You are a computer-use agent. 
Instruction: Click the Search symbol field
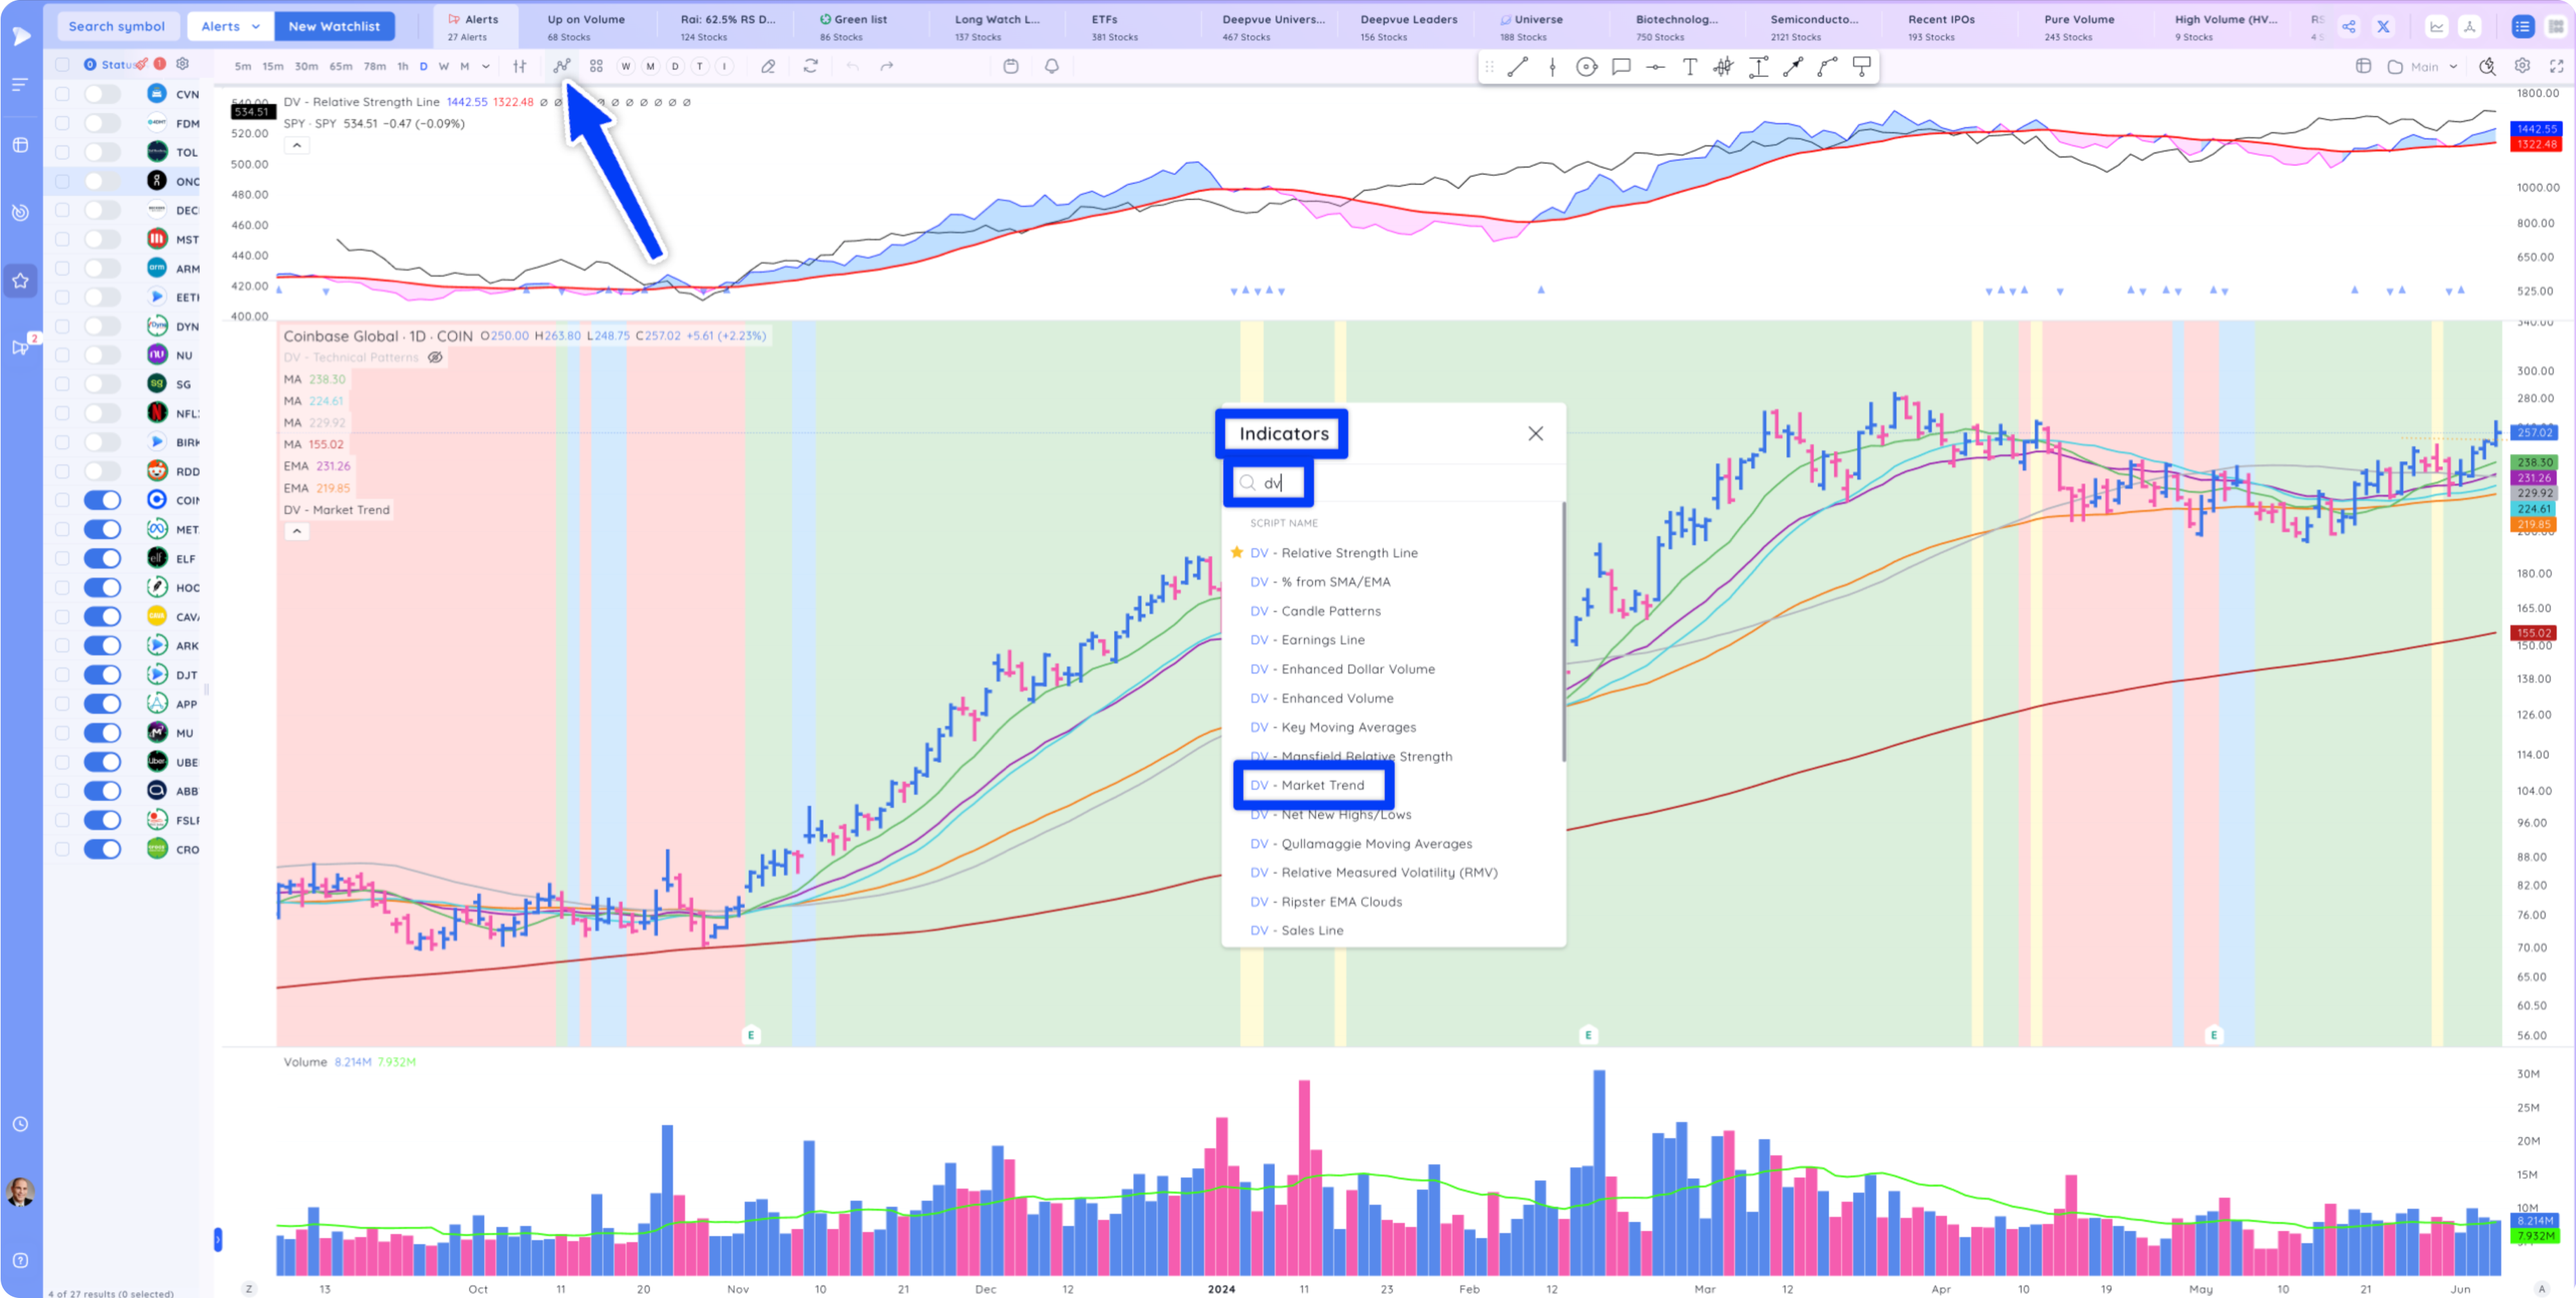[x=117, y=26]
